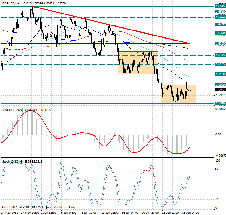Click the 1.6100 price level label
Viewport: 226px width, 215px height.
[x=220, y=74]
